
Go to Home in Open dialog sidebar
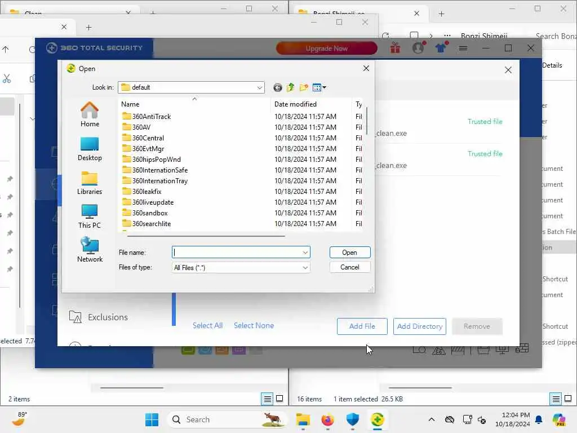[90, 114]
